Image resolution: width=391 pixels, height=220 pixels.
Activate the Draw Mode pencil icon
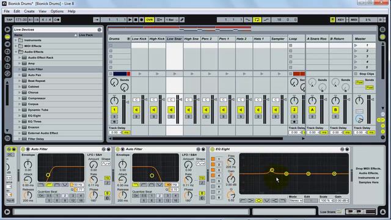182,20
